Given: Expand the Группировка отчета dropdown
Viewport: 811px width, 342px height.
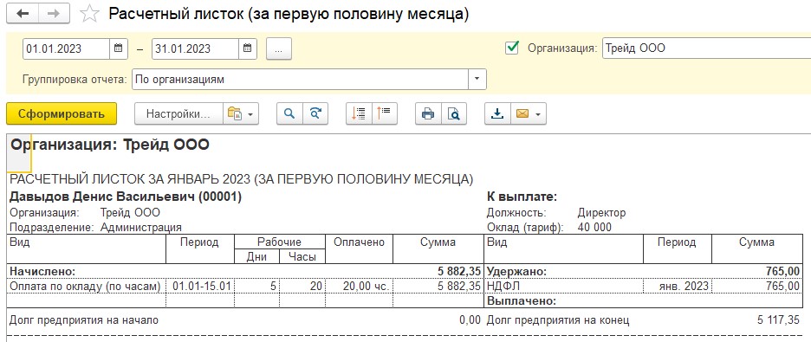Looking at the screenshot, I should (x=477, y=80).
